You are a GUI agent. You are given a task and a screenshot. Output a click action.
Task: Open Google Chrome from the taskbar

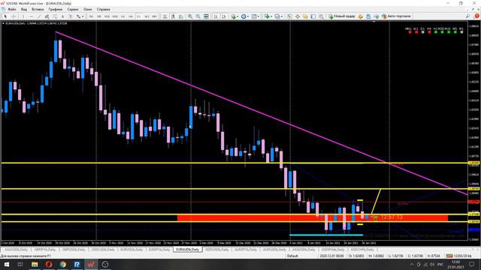[63, 265]
